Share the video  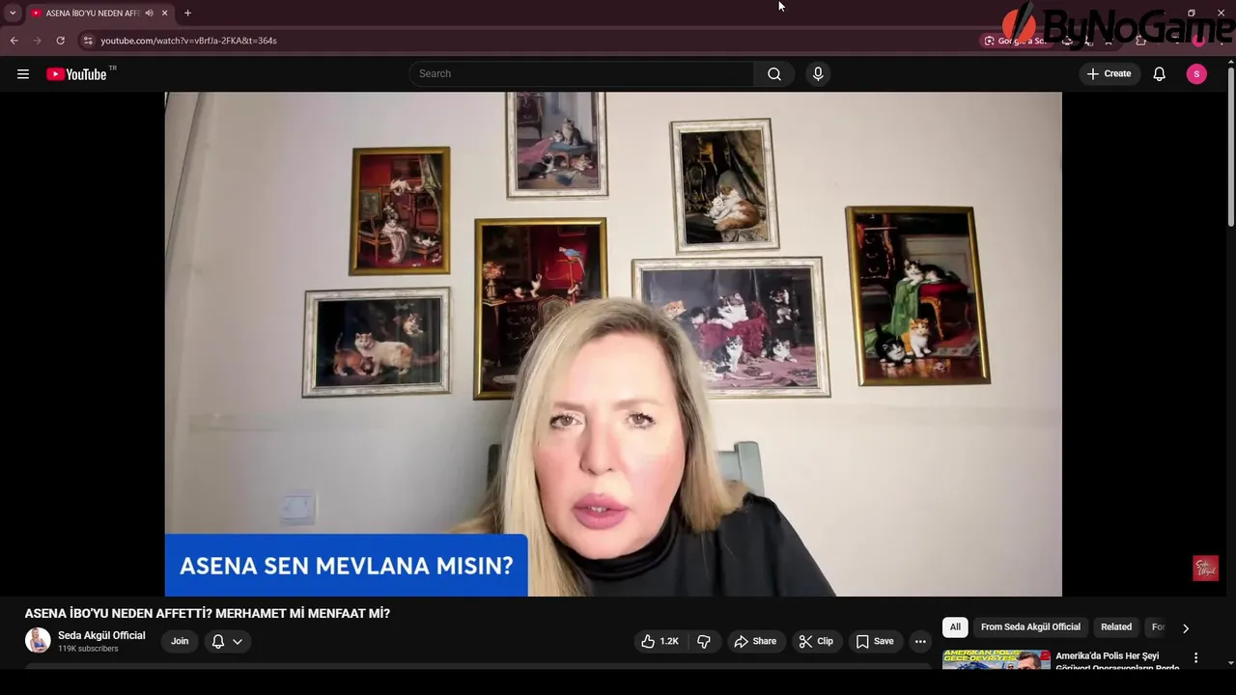click(x=754, y=641)
